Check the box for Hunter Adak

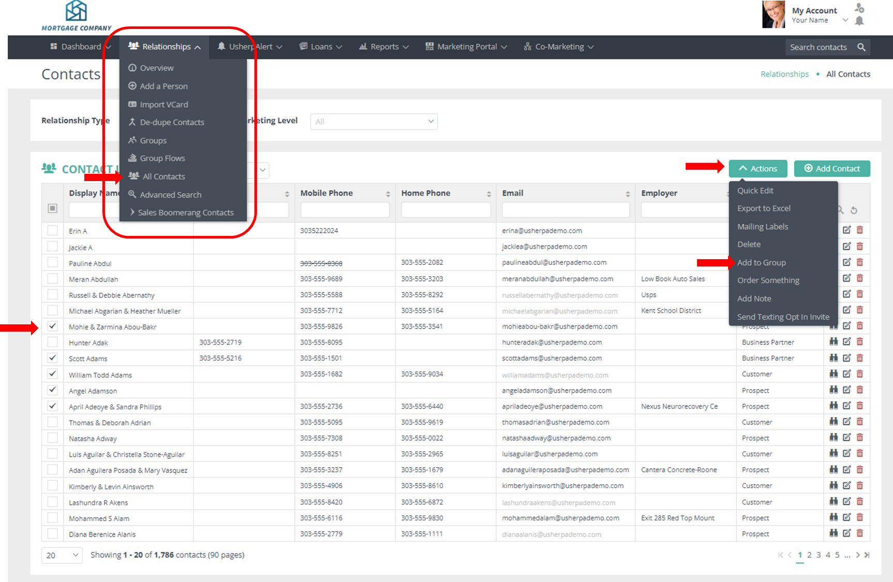52,342
